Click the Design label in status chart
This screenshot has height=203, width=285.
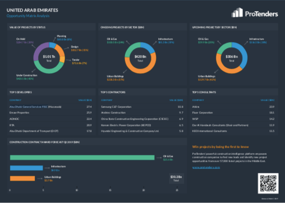(75, 47)
